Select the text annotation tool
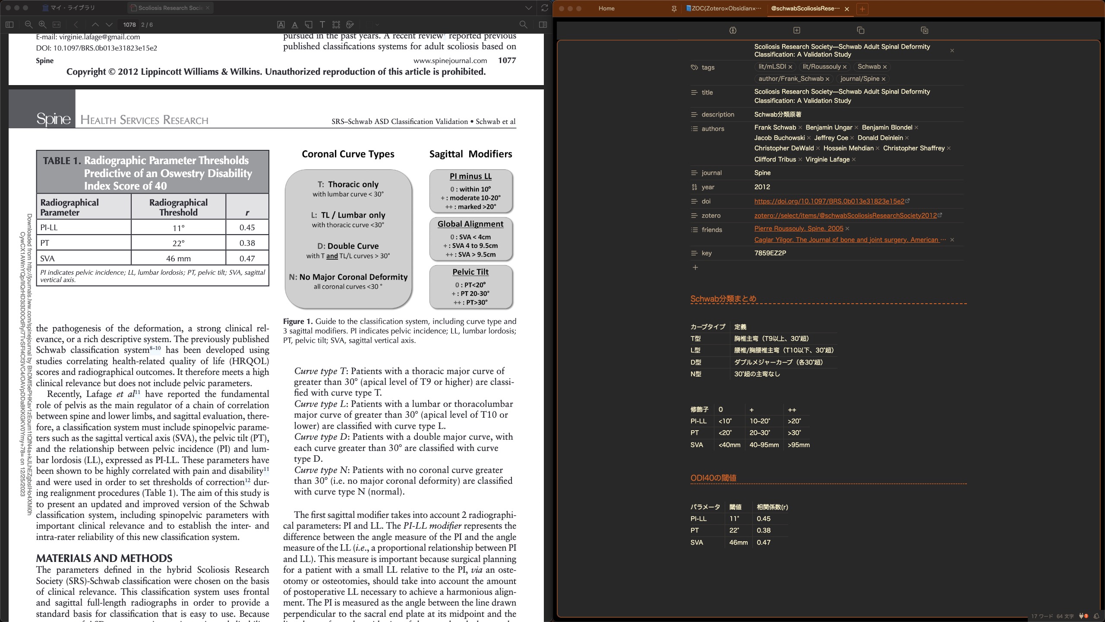Viewport: 1105px width, 622px height. pos(322,25)
